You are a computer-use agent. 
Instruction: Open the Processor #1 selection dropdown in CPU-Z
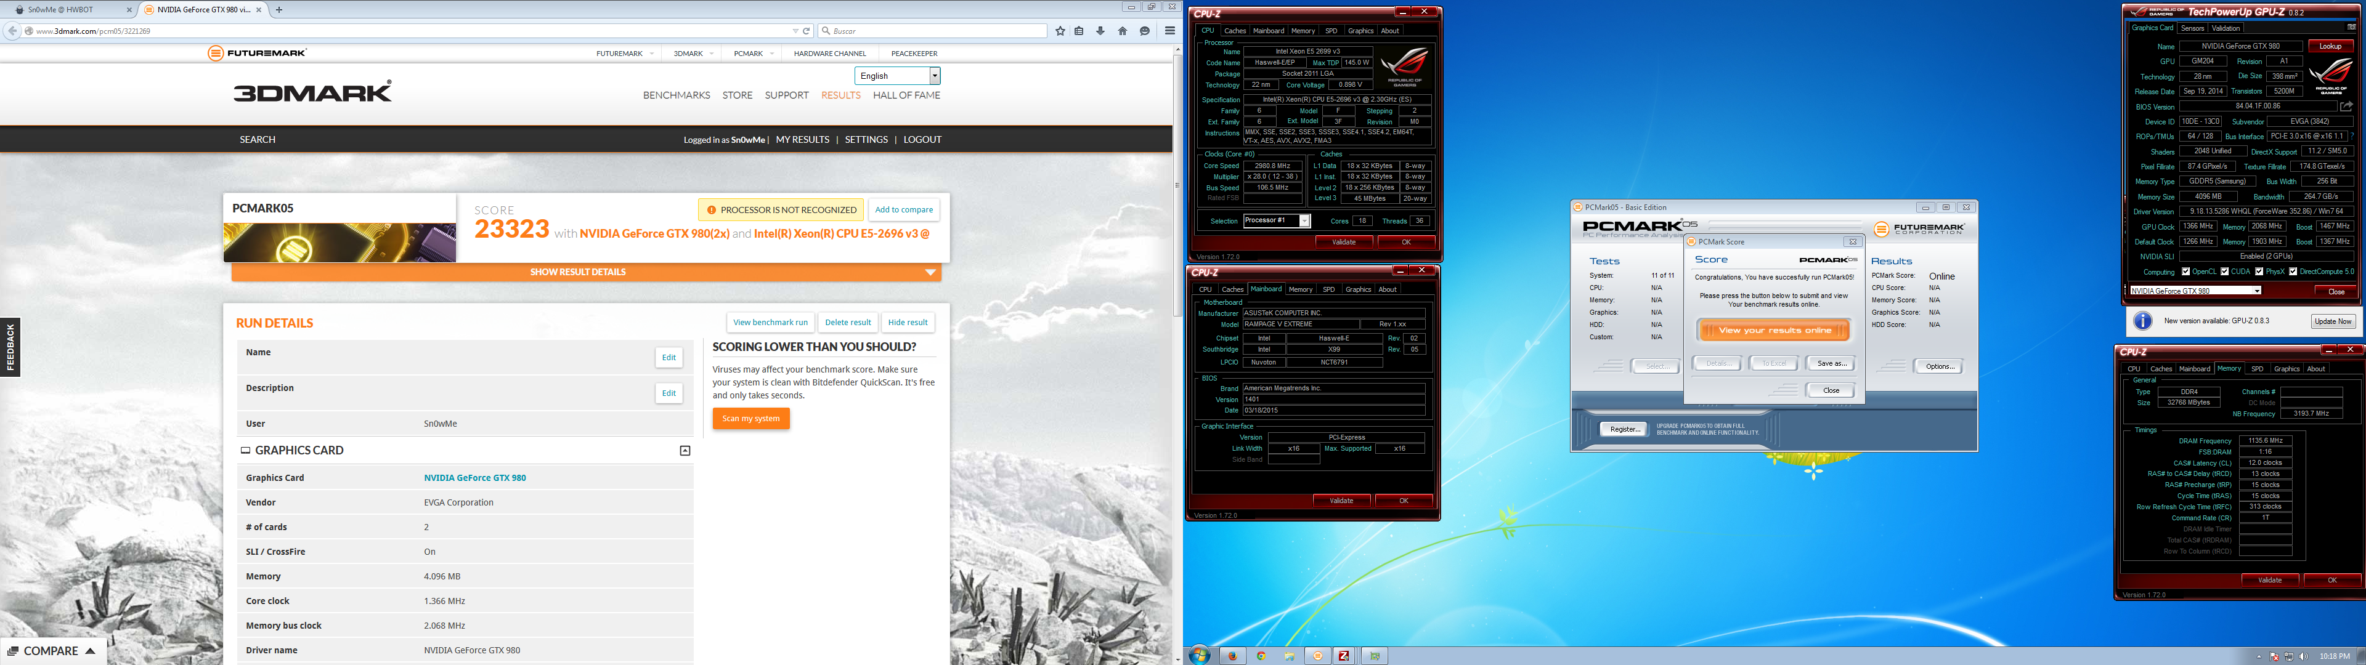[x=1304, y=222]
